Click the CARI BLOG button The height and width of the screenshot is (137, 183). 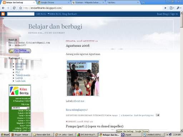41,14
